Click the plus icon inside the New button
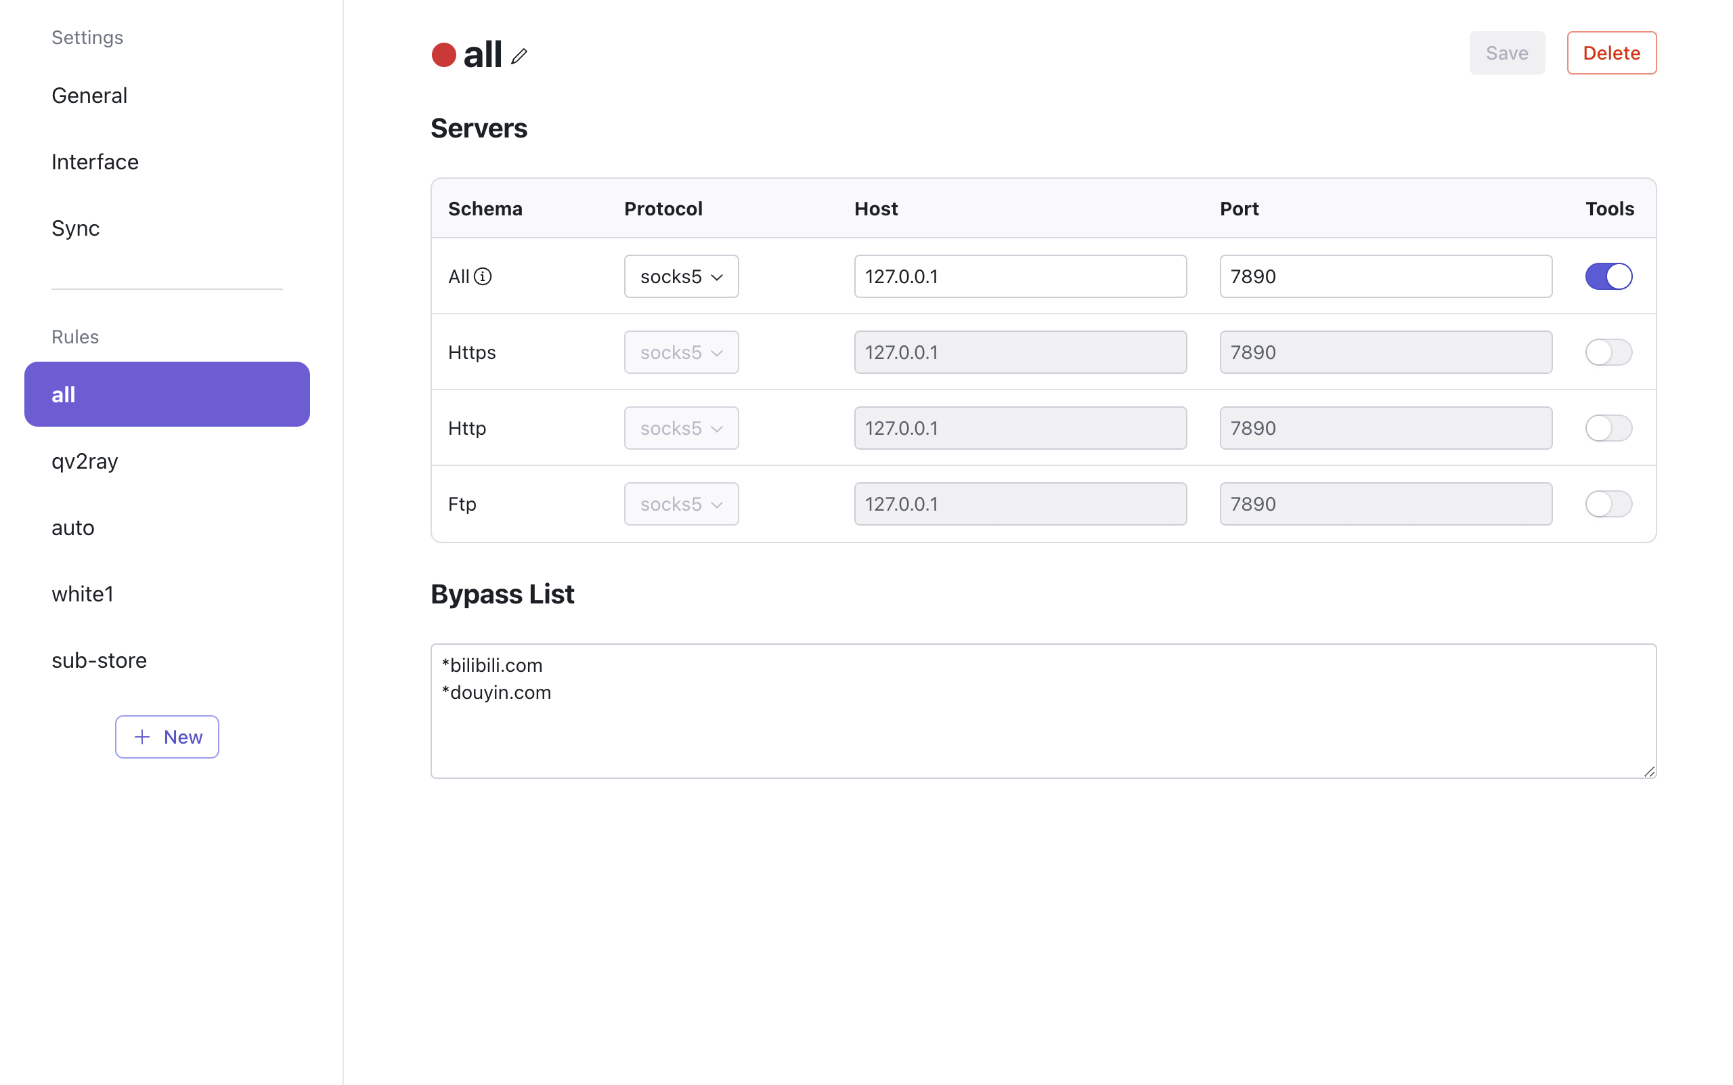The image size is (1733, 1085). click(x=141, y=736)
